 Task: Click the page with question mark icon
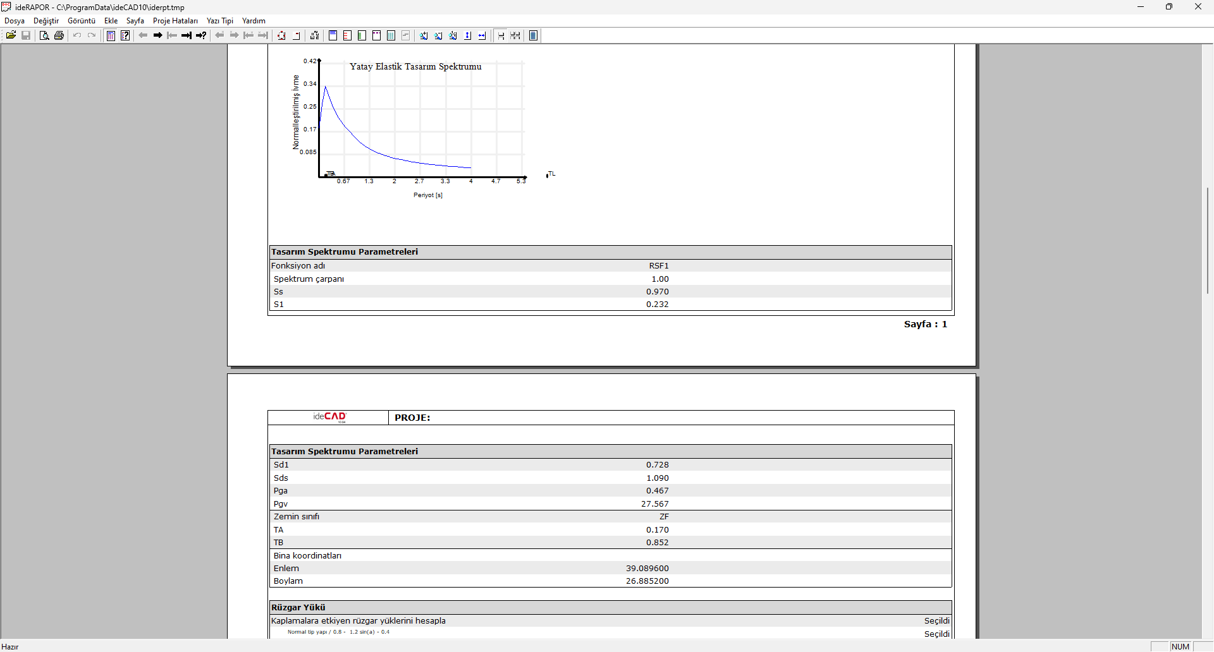(x=125, y=35)
